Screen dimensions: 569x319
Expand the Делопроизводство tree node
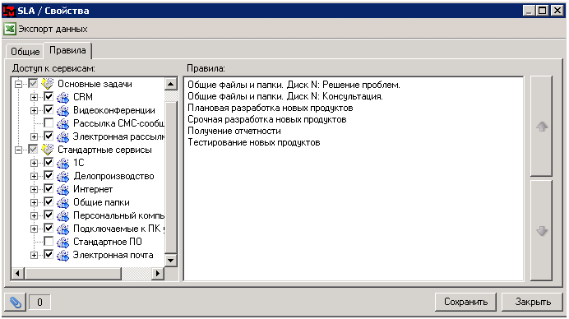coord(34,176)
